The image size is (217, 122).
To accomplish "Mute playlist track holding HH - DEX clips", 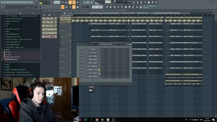I will (71, 35).
